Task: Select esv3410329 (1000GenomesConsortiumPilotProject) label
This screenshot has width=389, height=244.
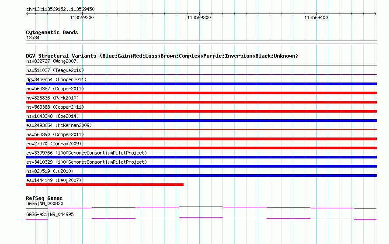Action: (87, 162)
